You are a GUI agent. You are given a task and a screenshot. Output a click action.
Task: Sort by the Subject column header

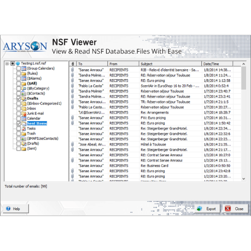[x=170, y=64]
